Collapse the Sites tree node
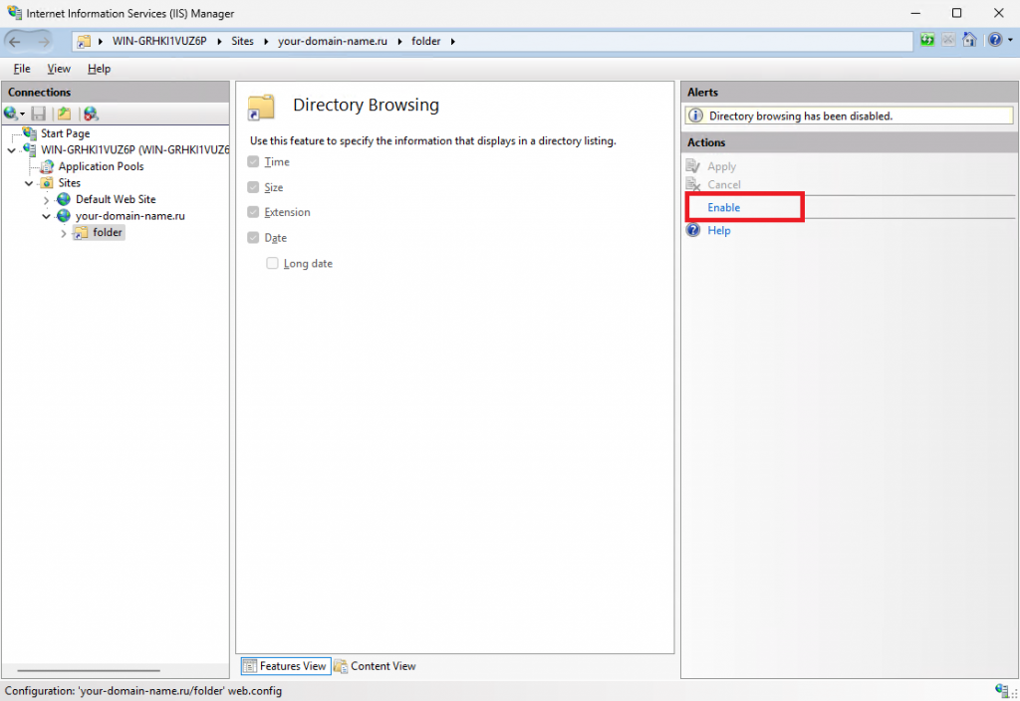1020x701 pixels. coord(29,183)
